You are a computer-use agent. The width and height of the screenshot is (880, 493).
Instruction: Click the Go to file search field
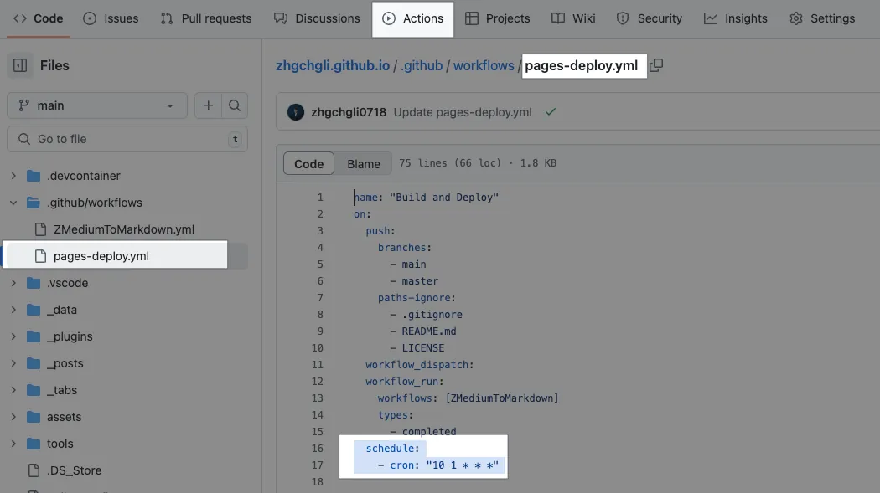coord(126,139)
